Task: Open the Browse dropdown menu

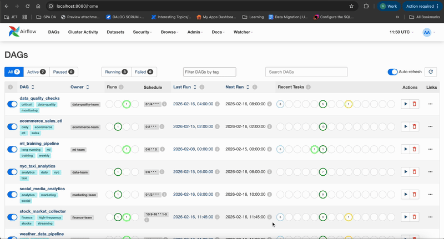Action: (x=169, y=32)
